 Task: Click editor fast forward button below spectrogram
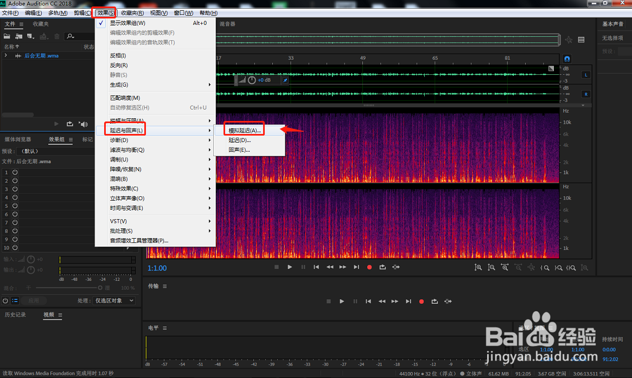pos(343,267)
